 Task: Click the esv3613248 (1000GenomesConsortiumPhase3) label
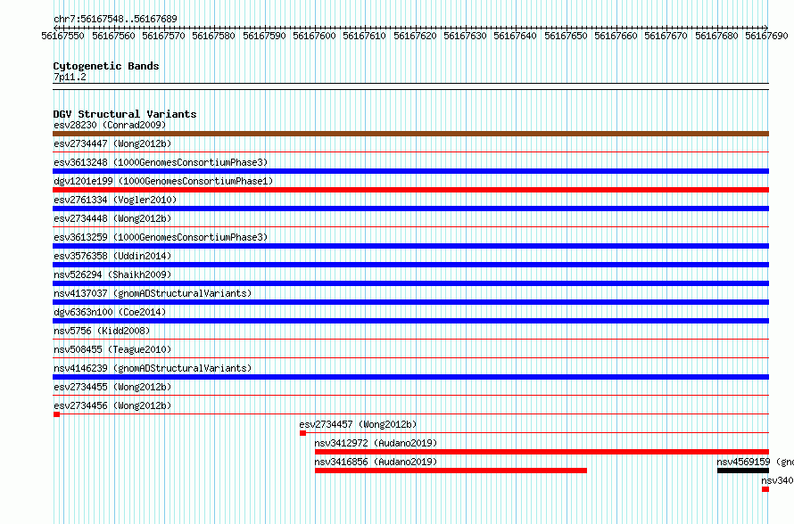click(x=161, y=162)
